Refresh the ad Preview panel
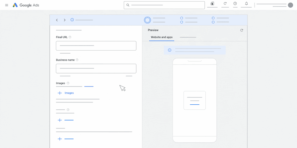 click(242, 30)
